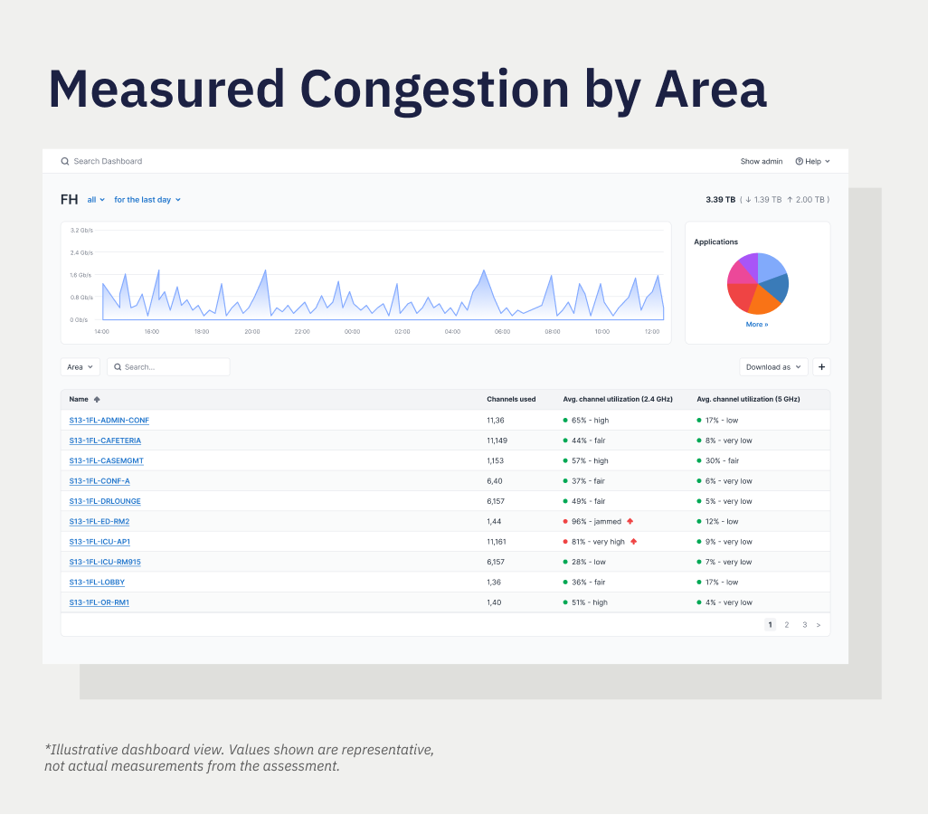This screenshot has width=928, height=815.
Task: Open S13-1FL-CASEMGMT area link
Action: (x=106, y=460)
